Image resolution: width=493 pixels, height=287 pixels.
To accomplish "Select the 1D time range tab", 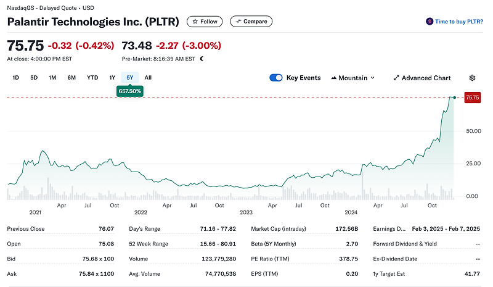I will [x=16, y=78].
